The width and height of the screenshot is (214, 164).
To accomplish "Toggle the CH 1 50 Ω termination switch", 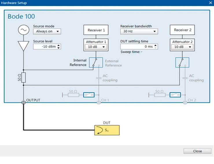I will point(89,95).
